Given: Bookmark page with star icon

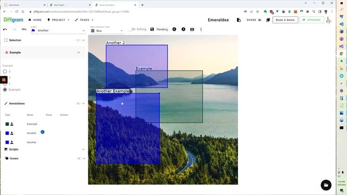Looking at the screenshot, I should 258,11.
